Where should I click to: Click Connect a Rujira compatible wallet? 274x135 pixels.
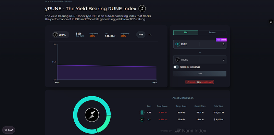200,82
